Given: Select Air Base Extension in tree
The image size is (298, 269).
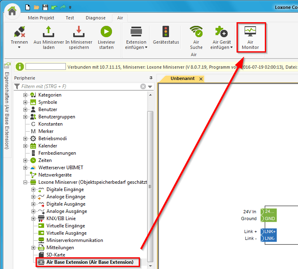Looking at the screenshot, I should click(x=89, y=262).
